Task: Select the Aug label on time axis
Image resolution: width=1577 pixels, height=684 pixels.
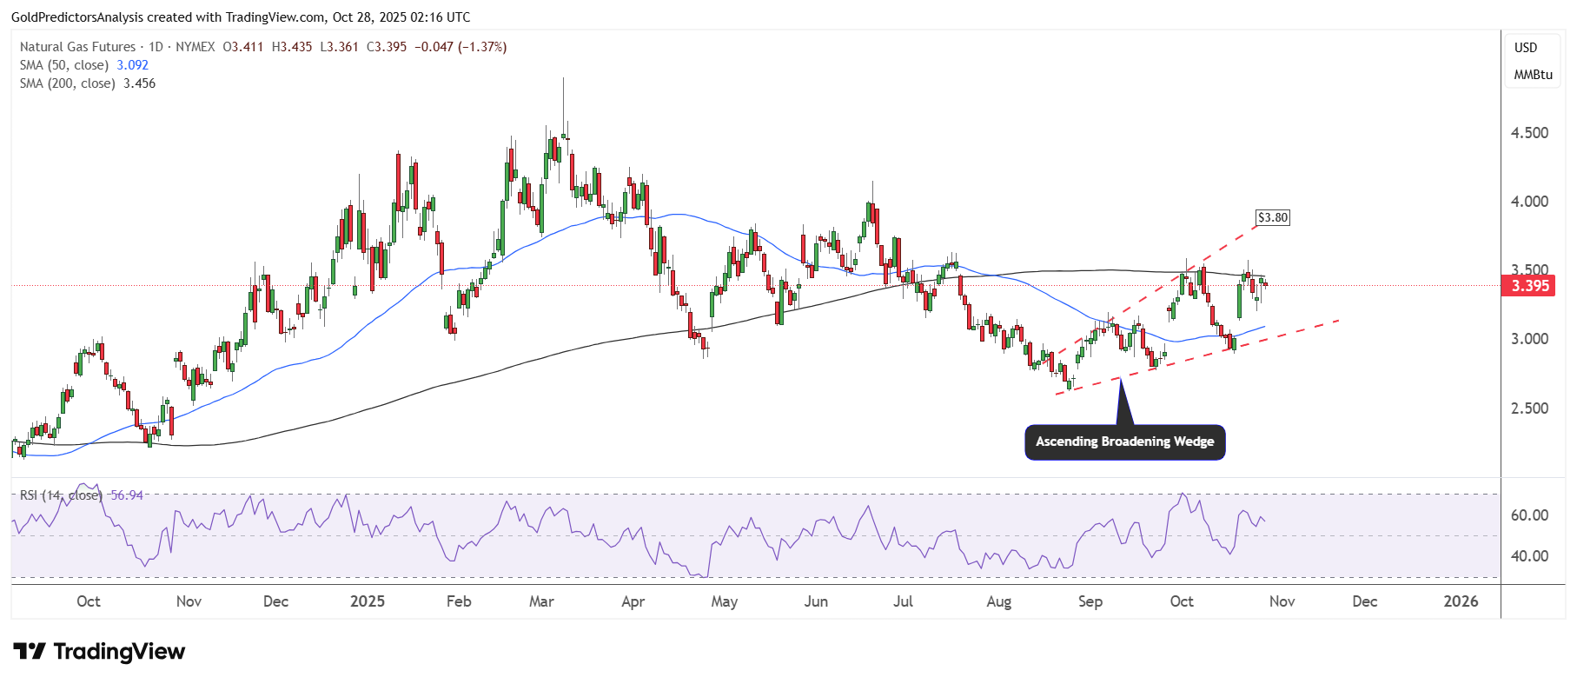Action: [998, 601]
